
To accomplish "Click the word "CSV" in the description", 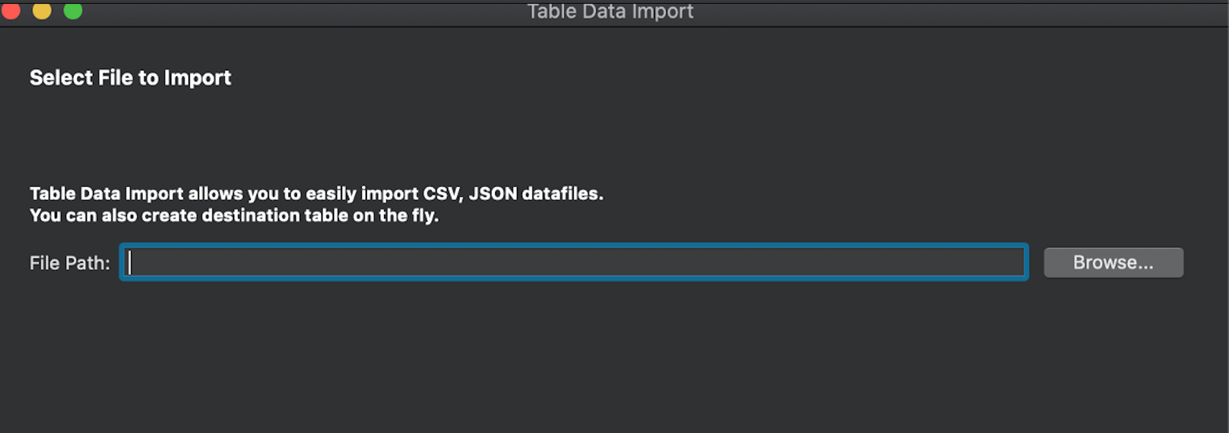I will pyautogui.click(x=441, y=194).
